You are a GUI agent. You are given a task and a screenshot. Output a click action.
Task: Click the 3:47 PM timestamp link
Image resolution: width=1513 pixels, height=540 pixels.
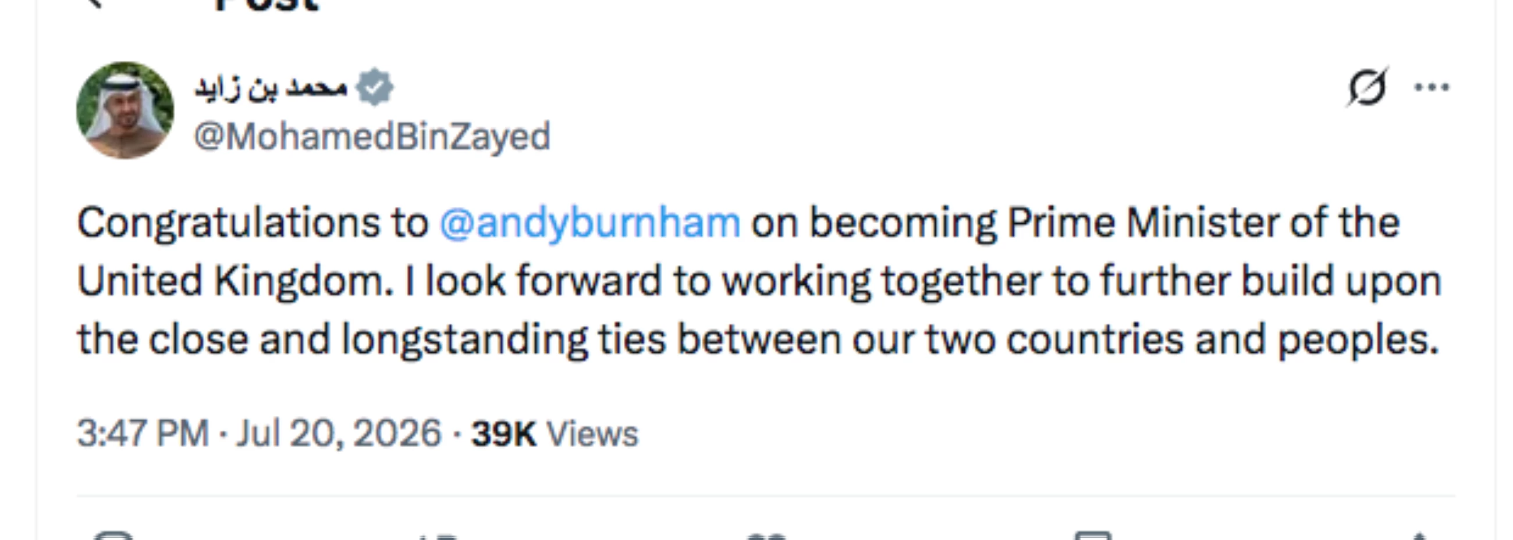point(143,434)
